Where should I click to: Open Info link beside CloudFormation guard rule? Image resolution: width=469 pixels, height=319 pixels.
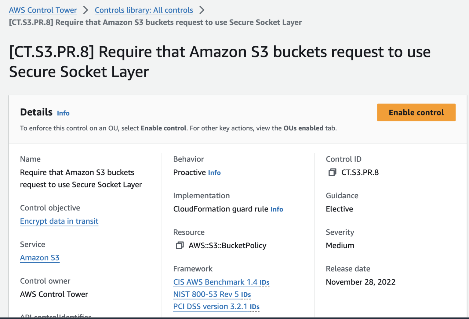click(277, 209)
